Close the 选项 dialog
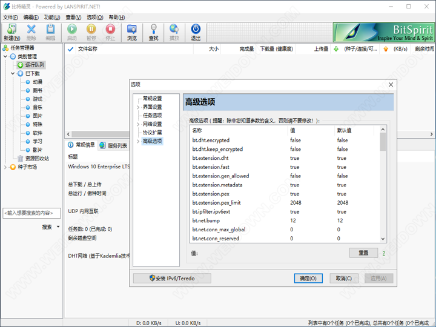Image resolution: width=436 pixels, height=327 pixels. pos(391,85)
